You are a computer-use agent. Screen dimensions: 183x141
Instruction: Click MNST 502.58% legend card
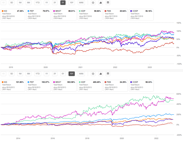pos(64,86)
